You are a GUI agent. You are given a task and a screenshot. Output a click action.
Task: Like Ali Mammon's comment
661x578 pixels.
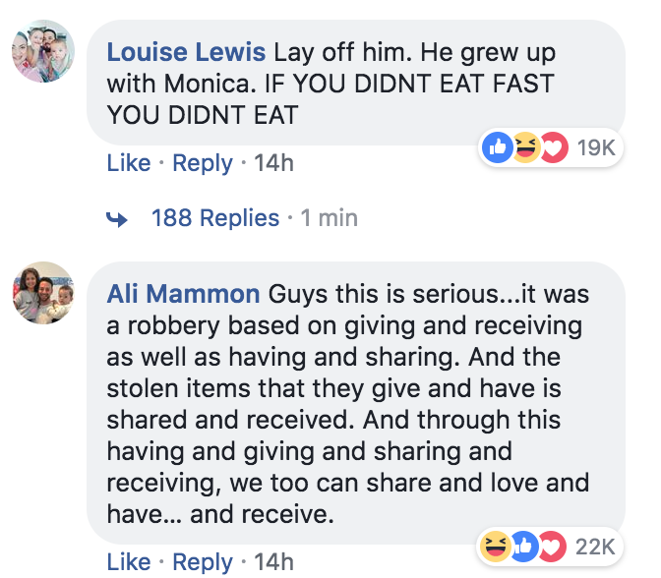tap(129, 562)
